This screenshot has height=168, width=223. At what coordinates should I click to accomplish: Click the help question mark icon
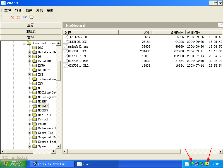[x=32, y=17]
